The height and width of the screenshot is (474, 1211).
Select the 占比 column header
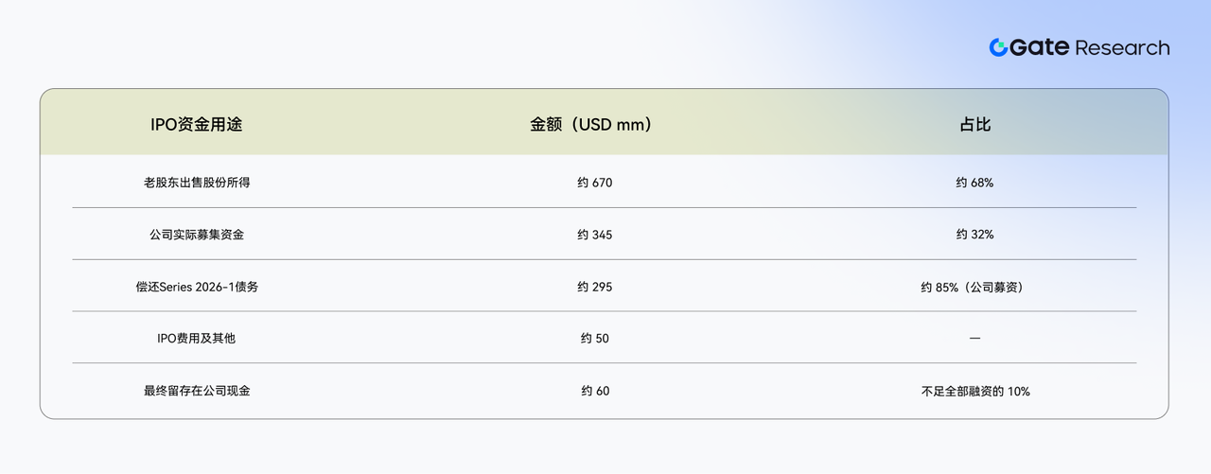tap(974, 124)
